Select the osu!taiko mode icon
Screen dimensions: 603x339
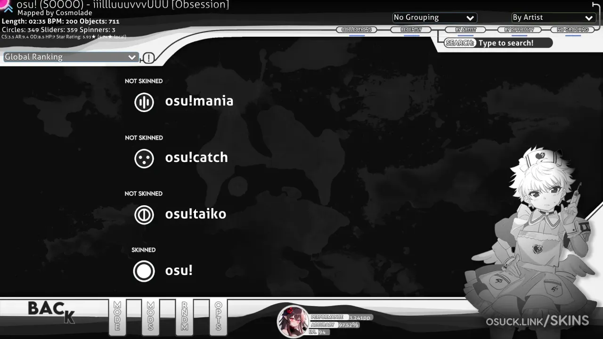click(x=144, y=215)
